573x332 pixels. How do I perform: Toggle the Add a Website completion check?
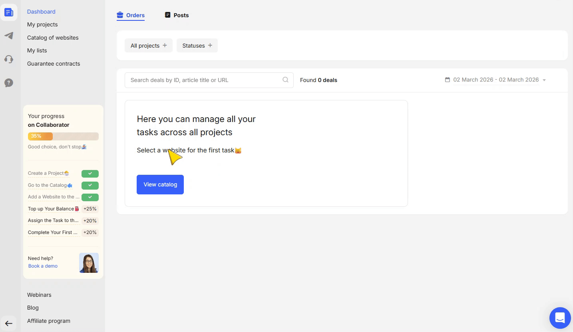pyautogui.click(x=90, y=197)
